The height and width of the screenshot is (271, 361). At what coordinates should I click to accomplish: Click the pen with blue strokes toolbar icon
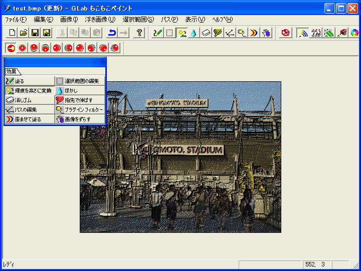click(x=302, y=33)
